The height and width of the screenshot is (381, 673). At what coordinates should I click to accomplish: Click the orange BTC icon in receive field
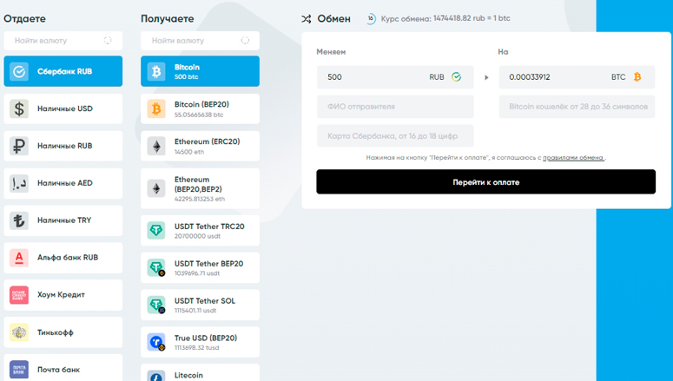coord(637,76)
